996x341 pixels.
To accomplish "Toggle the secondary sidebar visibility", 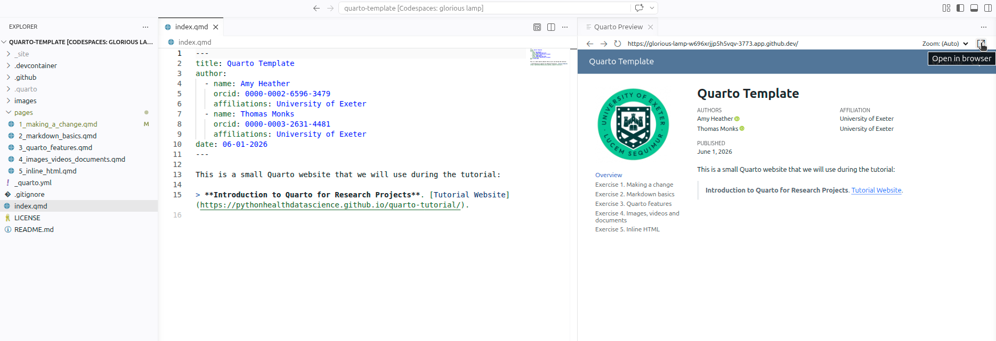I will tap(988, 8).
